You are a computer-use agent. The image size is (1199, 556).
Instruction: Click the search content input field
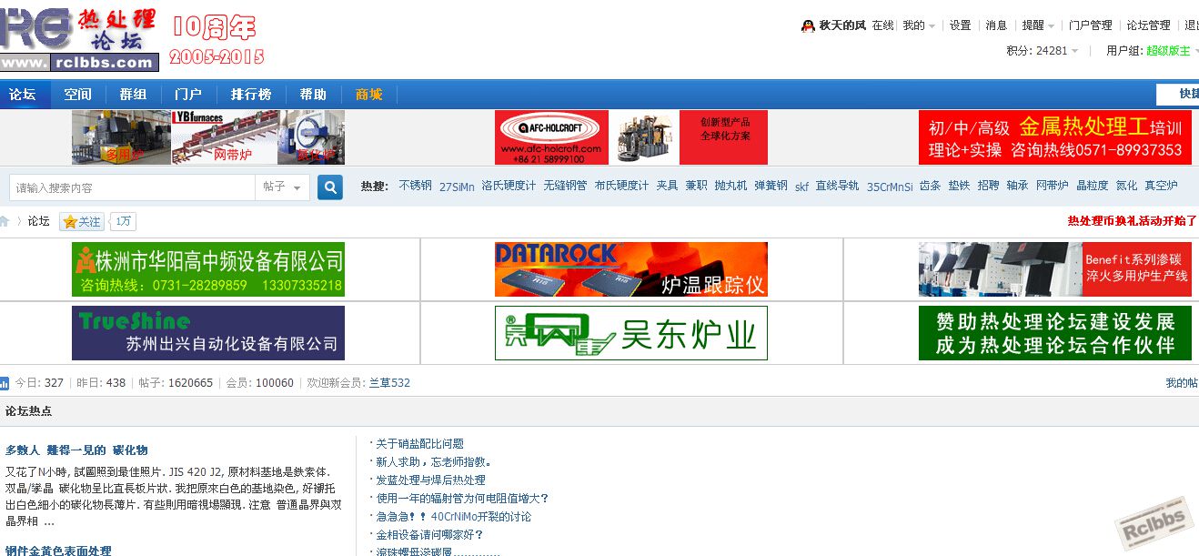coord(133,187)
